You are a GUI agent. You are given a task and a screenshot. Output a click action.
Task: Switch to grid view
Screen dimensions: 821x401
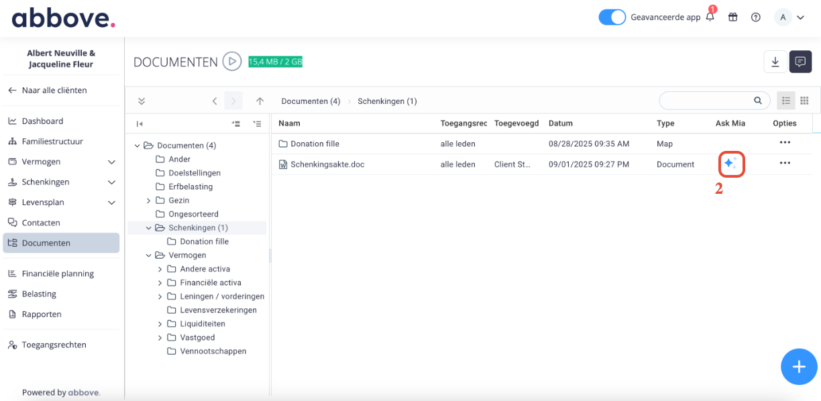[x=804, y=101]
